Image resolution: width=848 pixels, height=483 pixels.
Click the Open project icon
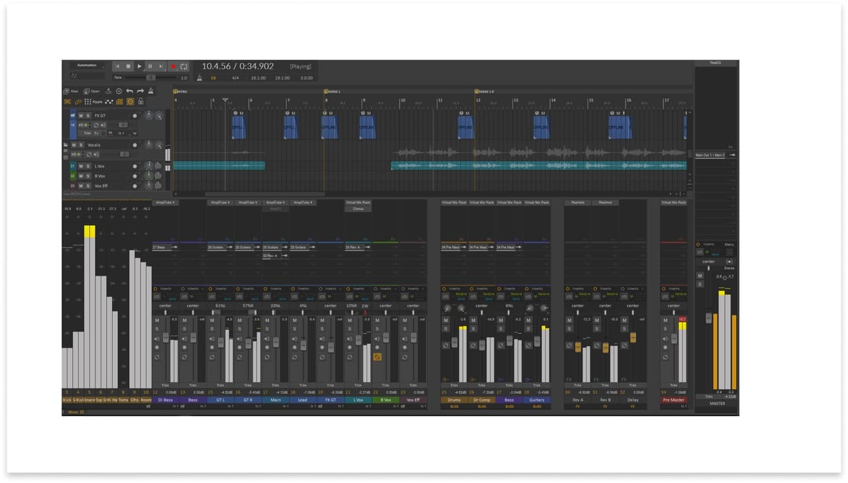[87, 89]
